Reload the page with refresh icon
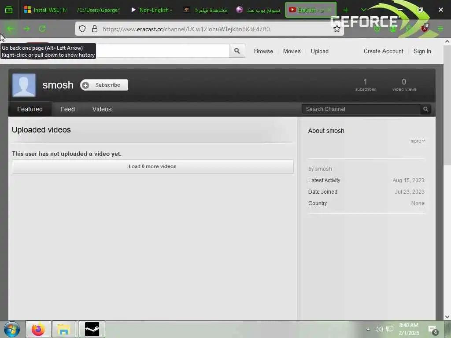The width and height of the screenshot is (451, 338). [x=42, y=29]
